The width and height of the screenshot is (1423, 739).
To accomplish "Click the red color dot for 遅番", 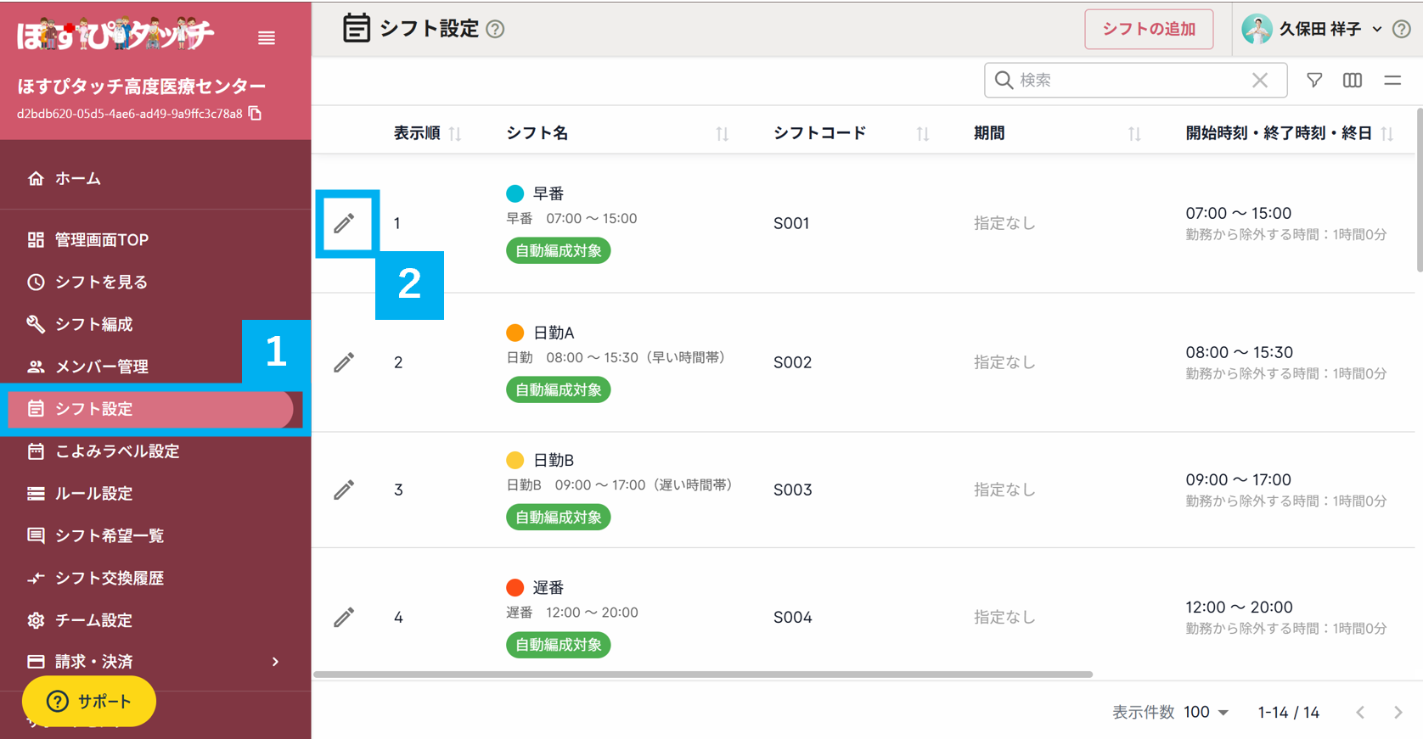I will (x=515, y=587).
